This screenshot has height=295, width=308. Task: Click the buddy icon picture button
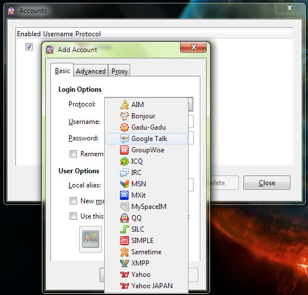pos(91,239)
